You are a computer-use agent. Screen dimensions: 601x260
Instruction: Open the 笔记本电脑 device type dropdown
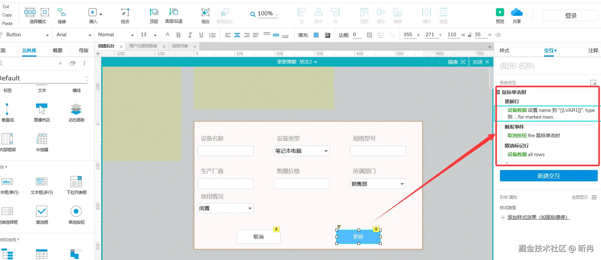tap(302, 151)
